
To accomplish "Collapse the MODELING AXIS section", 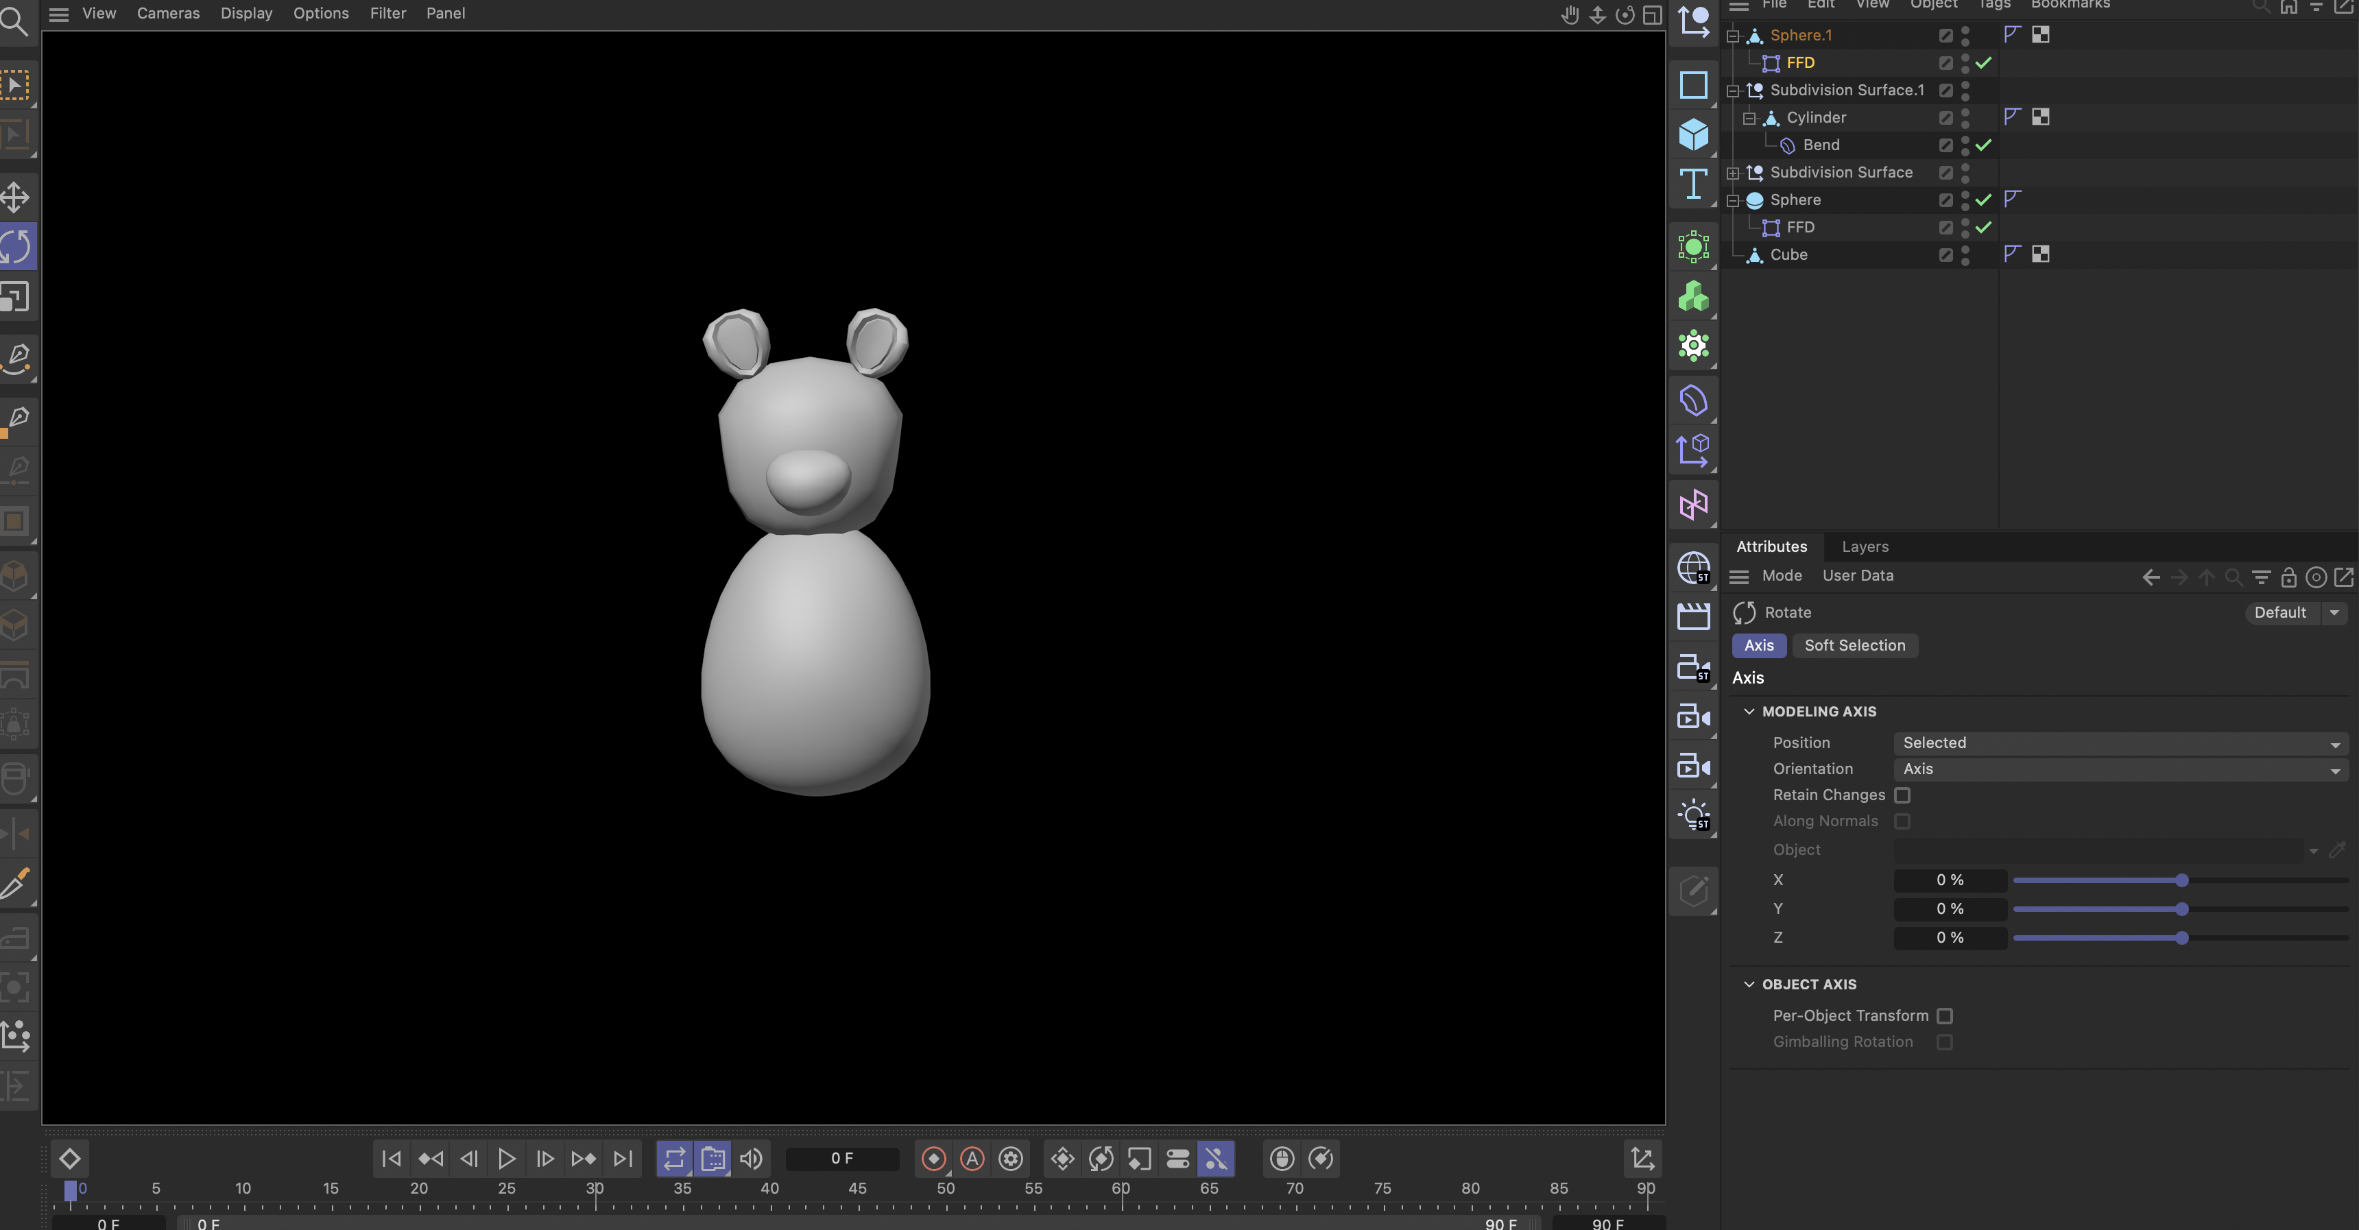I will [x=1750, y=711].
